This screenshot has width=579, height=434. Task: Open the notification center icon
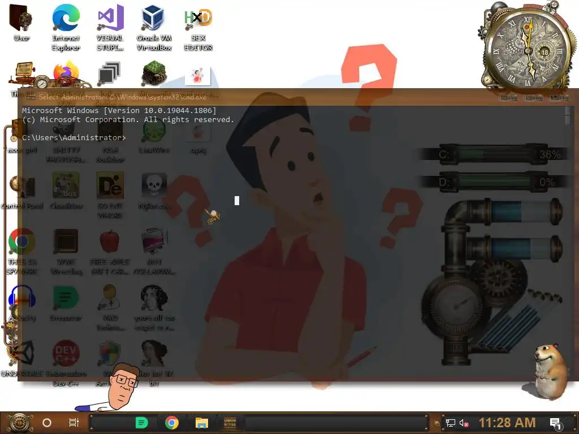click(555, 424)
